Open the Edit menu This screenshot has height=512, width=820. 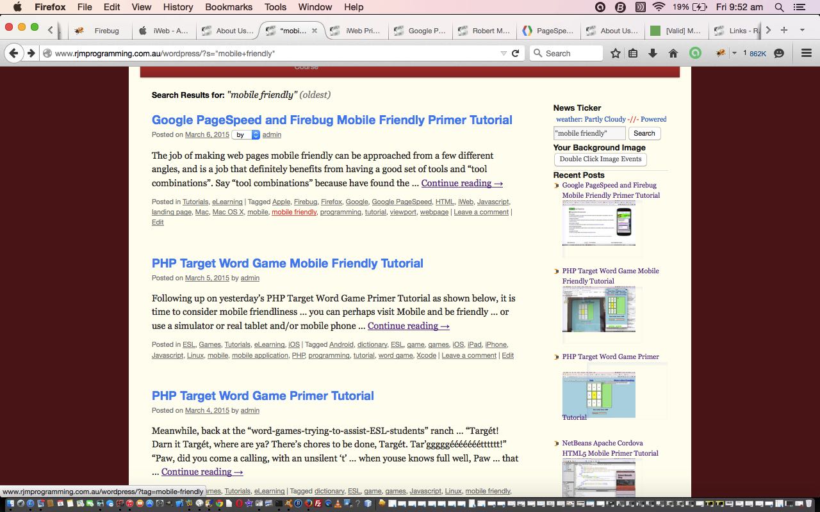click(x=111, y=7)
